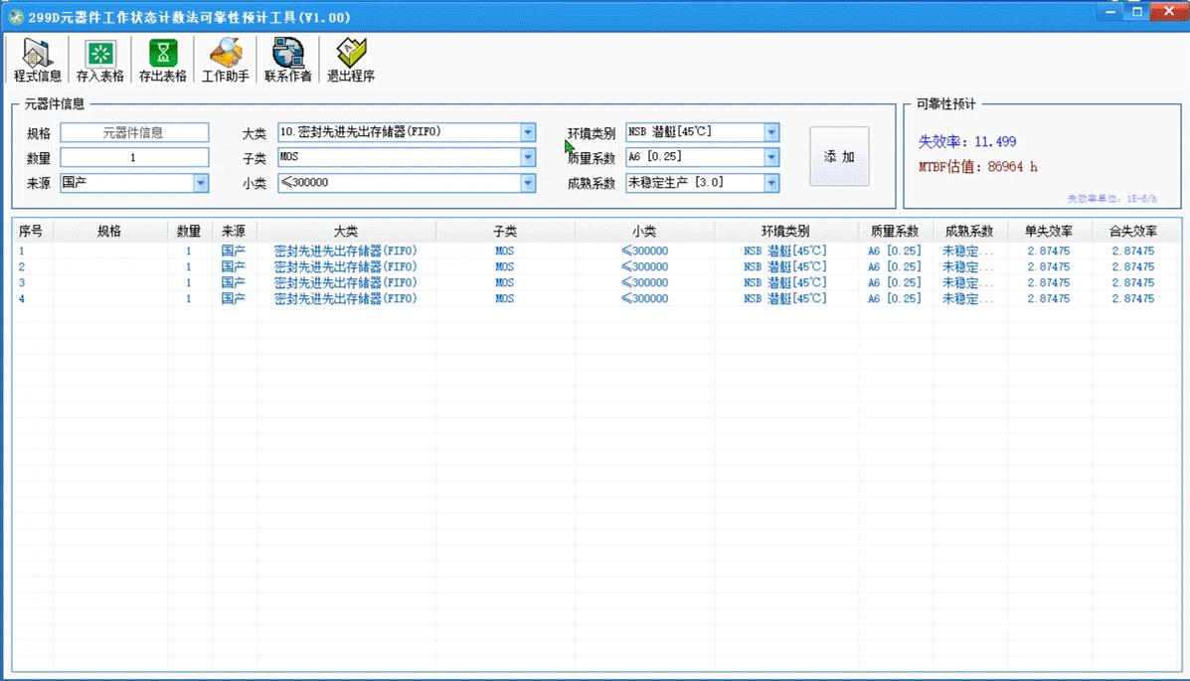
Task: Exit the program via 退出程序 icon
Action: [x=349, y=60]
